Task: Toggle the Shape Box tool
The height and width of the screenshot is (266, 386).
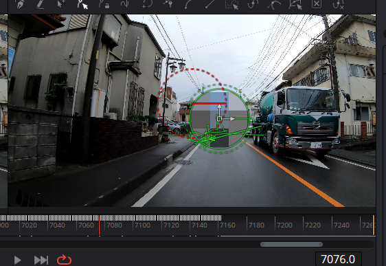Action: (295, 4)
